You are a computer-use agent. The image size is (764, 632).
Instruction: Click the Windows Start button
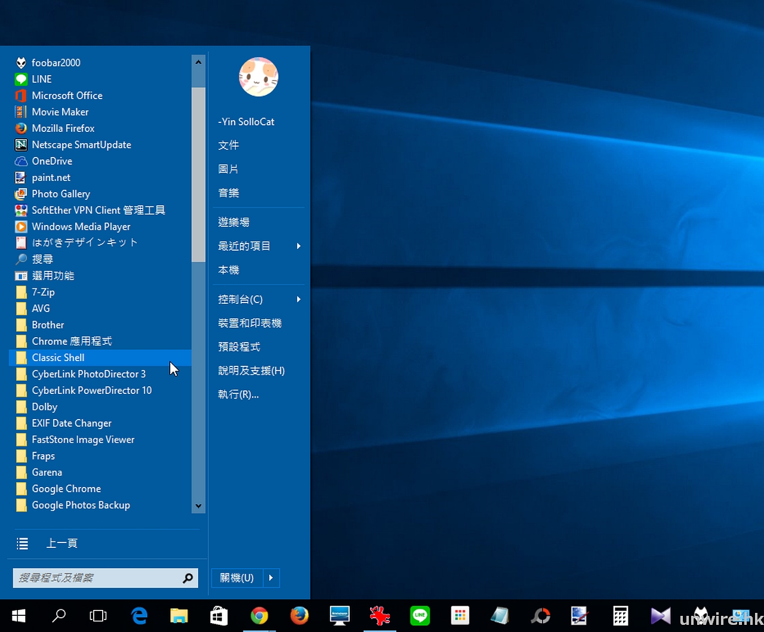(19, 615)
